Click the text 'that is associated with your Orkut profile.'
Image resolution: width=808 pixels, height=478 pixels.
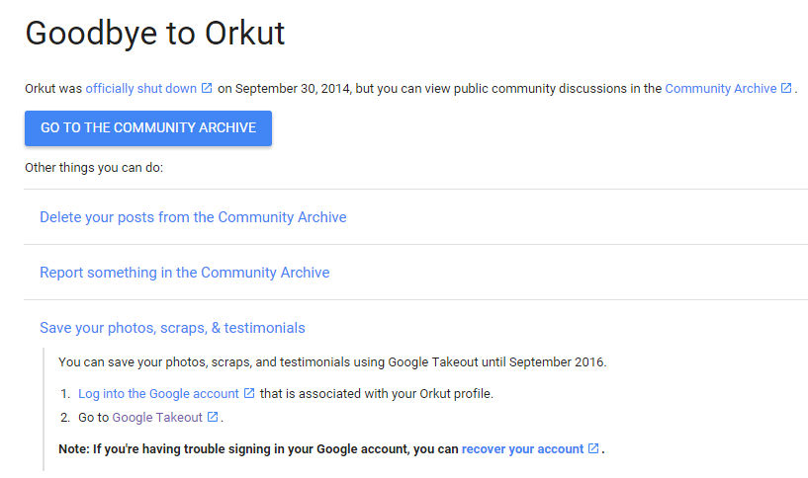point(377,394)
